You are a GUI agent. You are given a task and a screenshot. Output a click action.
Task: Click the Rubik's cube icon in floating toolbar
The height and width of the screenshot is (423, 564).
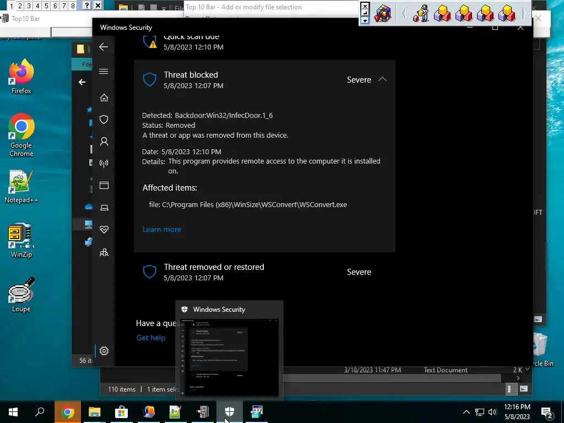click(x=383, y=14)
